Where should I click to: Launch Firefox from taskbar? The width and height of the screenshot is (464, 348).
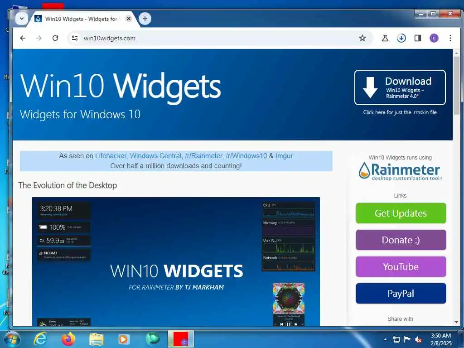tap(68, 339)
